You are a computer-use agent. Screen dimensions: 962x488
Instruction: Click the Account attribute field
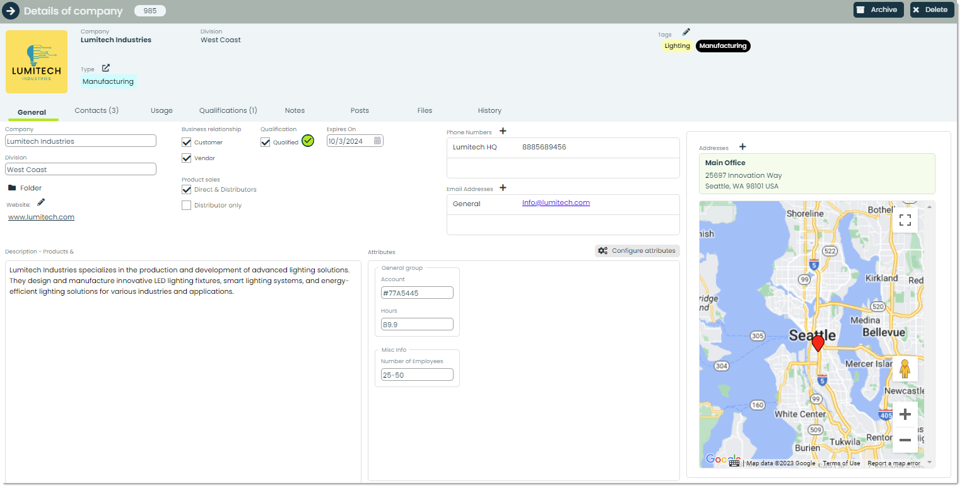click(x=417, y=293)
